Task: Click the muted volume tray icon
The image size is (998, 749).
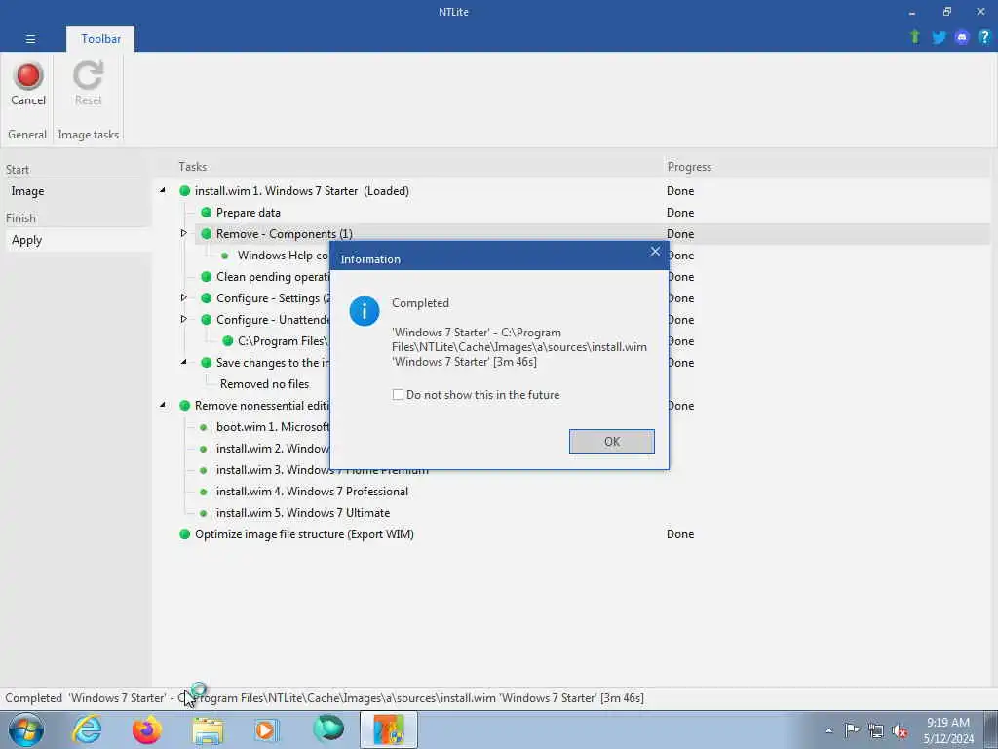Action: 900,730
